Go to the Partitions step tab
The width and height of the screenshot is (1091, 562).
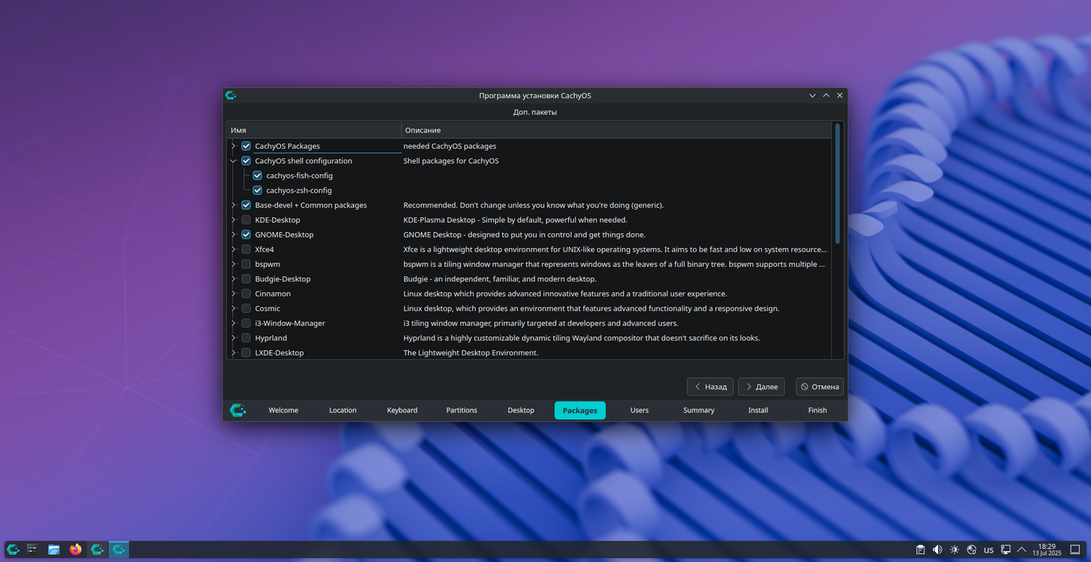[x=462, y=410]
